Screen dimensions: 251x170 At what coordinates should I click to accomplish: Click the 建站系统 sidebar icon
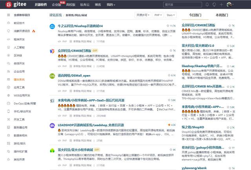(x=9, y=79)
